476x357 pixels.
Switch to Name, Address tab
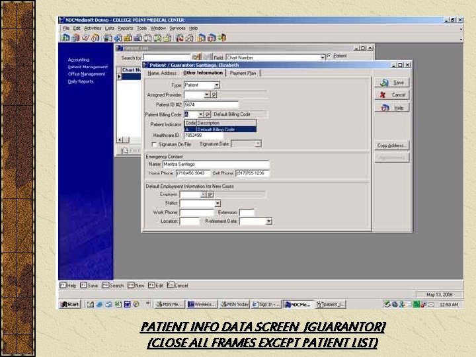[x=162, y=73]
